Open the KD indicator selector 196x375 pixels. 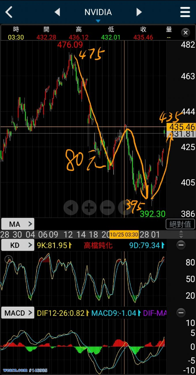click(x=18, y=245)
